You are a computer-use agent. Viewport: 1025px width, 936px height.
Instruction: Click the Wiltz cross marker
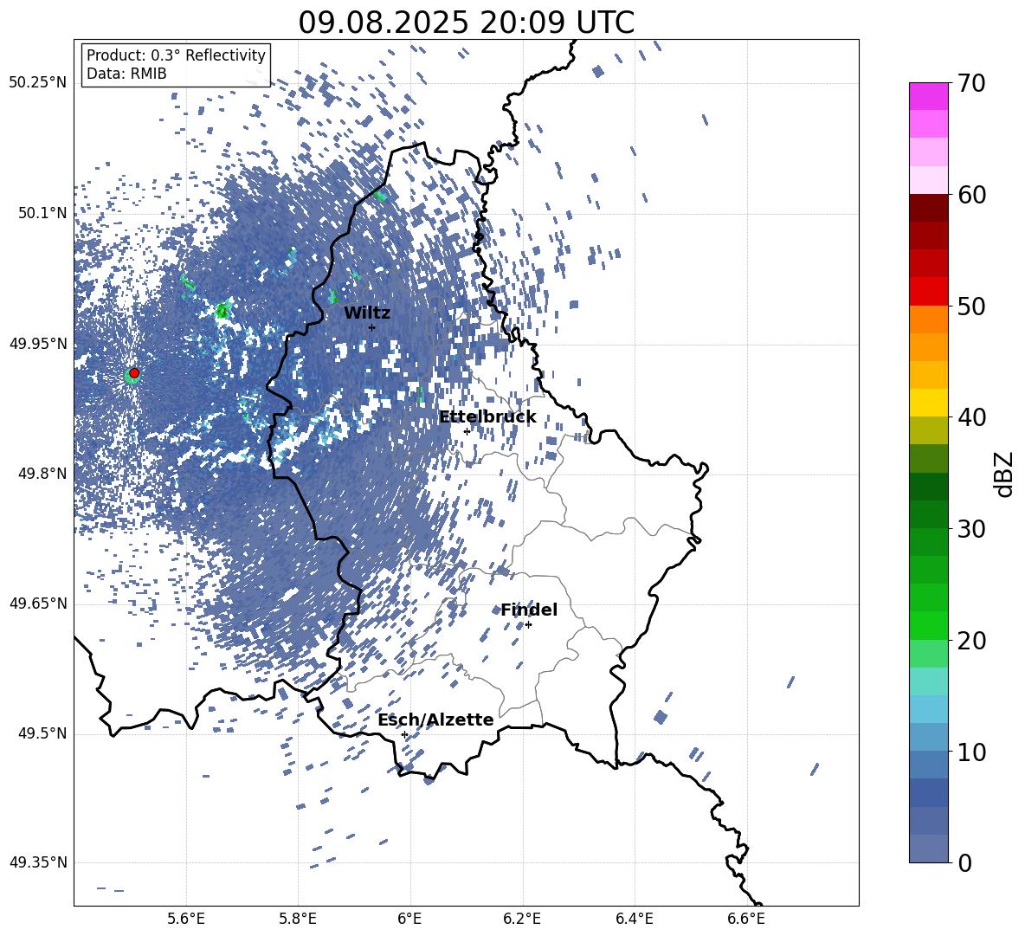pos(372,327)
